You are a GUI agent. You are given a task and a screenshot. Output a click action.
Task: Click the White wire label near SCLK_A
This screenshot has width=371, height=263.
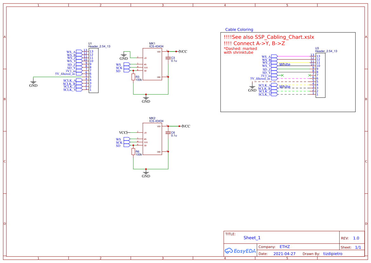point(285,87)
